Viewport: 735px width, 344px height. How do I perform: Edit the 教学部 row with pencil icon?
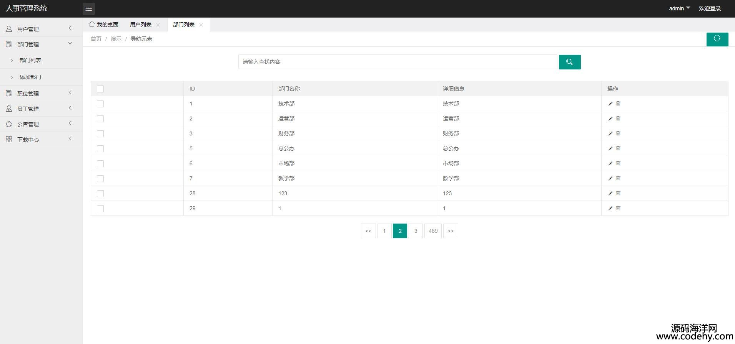coord(610,178)
